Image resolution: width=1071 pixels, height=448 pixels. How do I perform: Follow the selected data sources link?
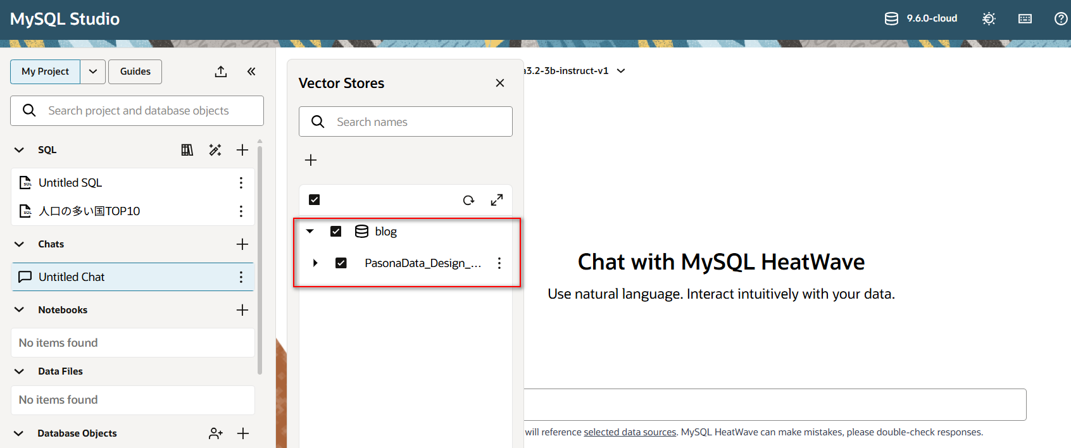(630, 432)
